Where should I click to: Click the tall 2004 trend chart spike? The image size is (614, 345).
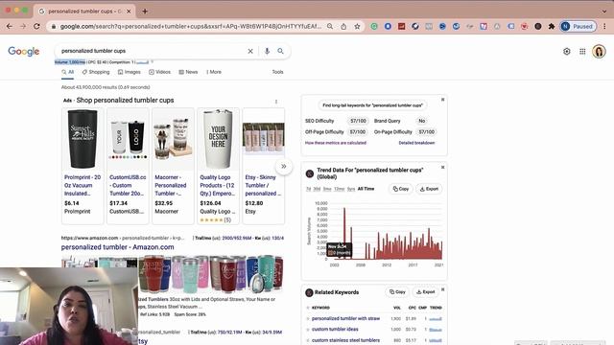point(344,233)
